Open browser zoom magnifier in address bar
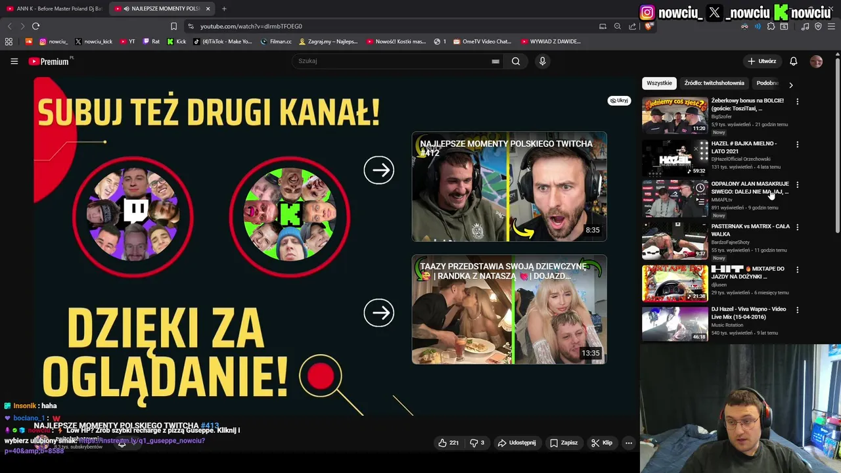Screen dimensions: 841x473 pos(617,26)
